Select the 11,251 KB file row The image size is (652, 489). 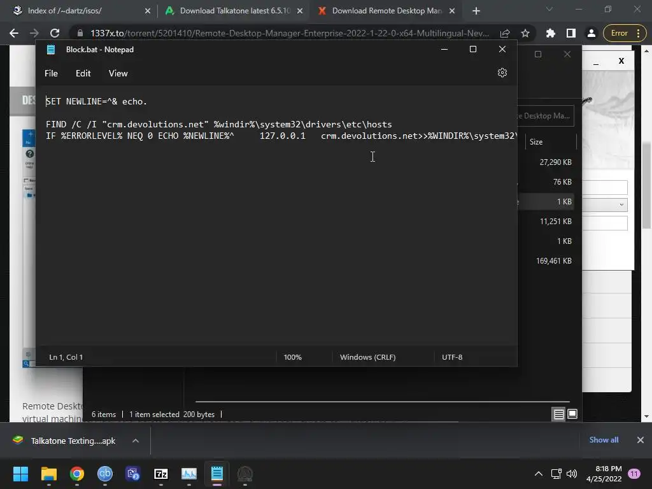click(x=546, y=221)
